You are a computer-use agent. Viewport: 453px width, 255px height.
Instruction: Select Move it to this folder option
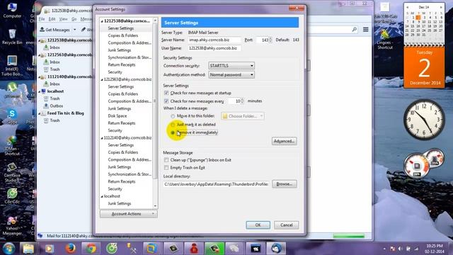pos(173,116)
